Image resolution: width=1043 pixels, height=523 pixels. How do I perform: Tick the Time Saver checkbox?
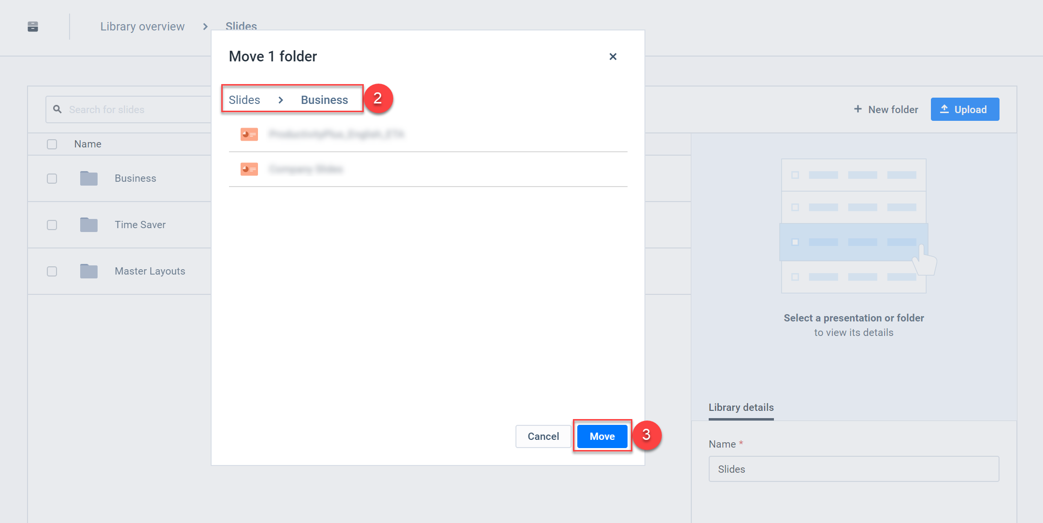click(x=52, y=225)
